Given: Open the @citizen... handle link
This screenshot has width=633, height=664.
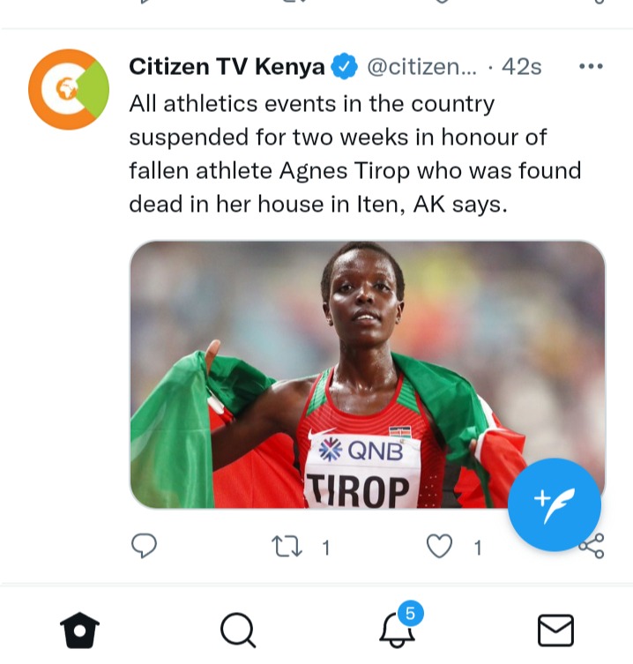Looking at the screenshot, I should click(x=421, y=67).
